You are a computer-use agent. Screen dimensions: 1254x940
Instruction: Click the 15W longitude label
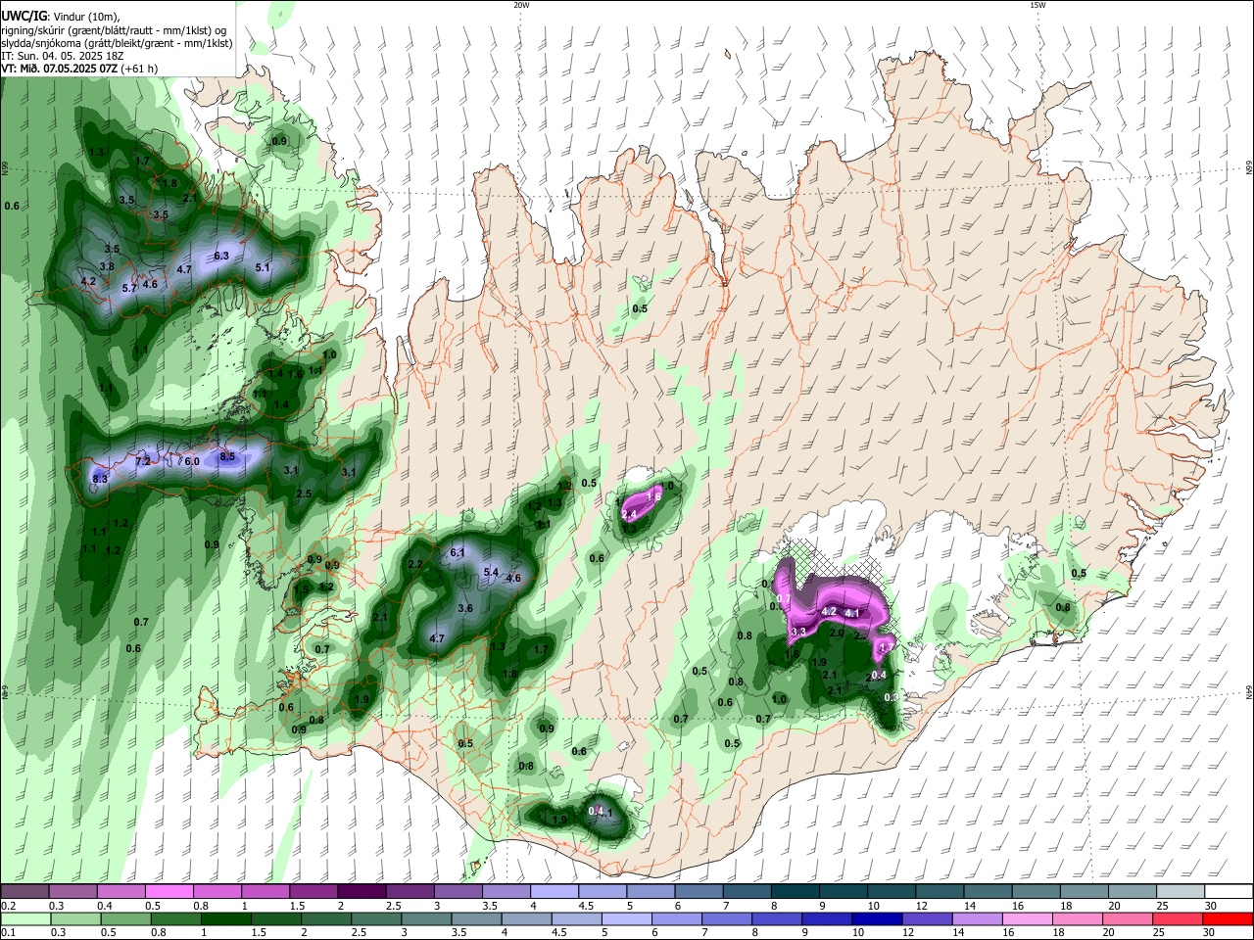(x=1037, y=5)
